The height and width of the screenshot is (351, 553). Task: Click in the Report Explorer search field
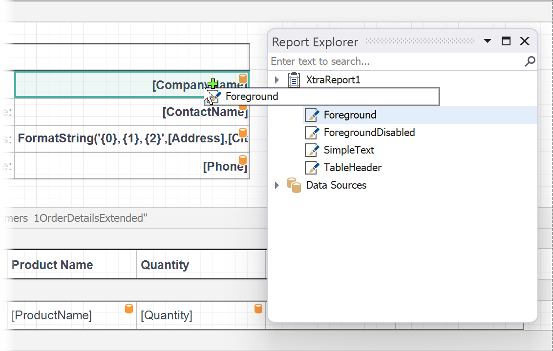tap(391, 61)
